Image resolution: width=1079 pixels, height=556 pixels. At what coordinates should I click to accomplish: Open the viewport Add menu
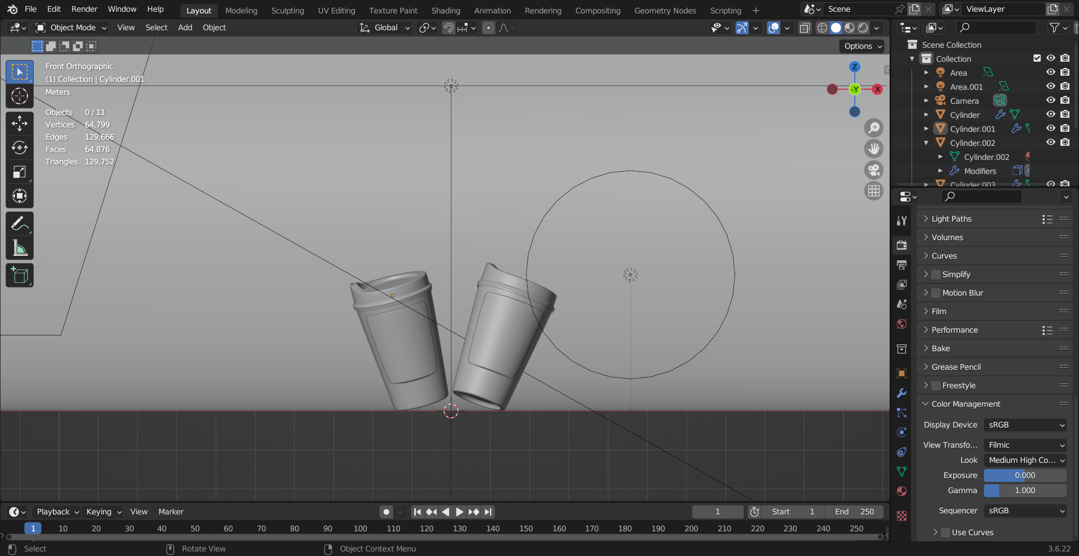point(185,27)
